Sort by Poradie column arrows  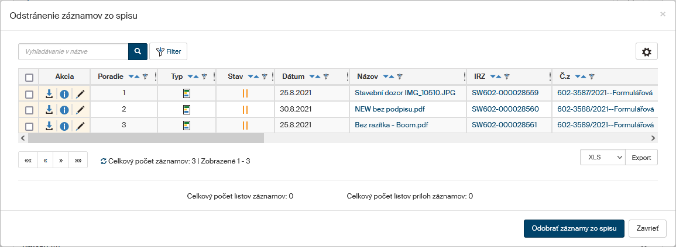click(x=133, y=76)
